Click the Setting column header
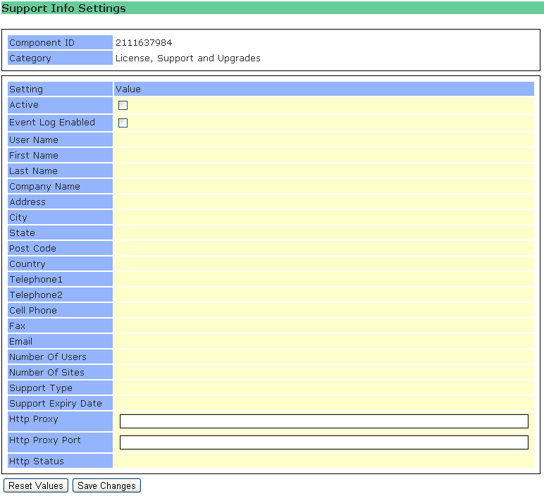This screenshot has width=544, height=496. (x=26, y=89)
